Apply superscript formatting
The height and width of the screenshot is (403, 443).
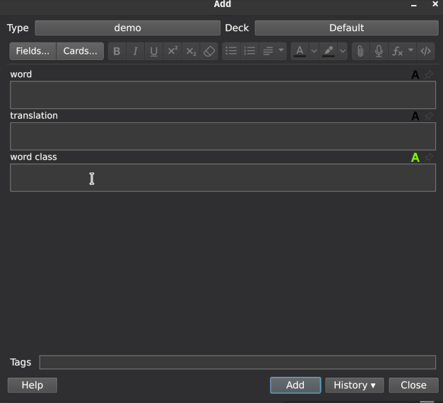pyautogui.click(x=172, y=52)
